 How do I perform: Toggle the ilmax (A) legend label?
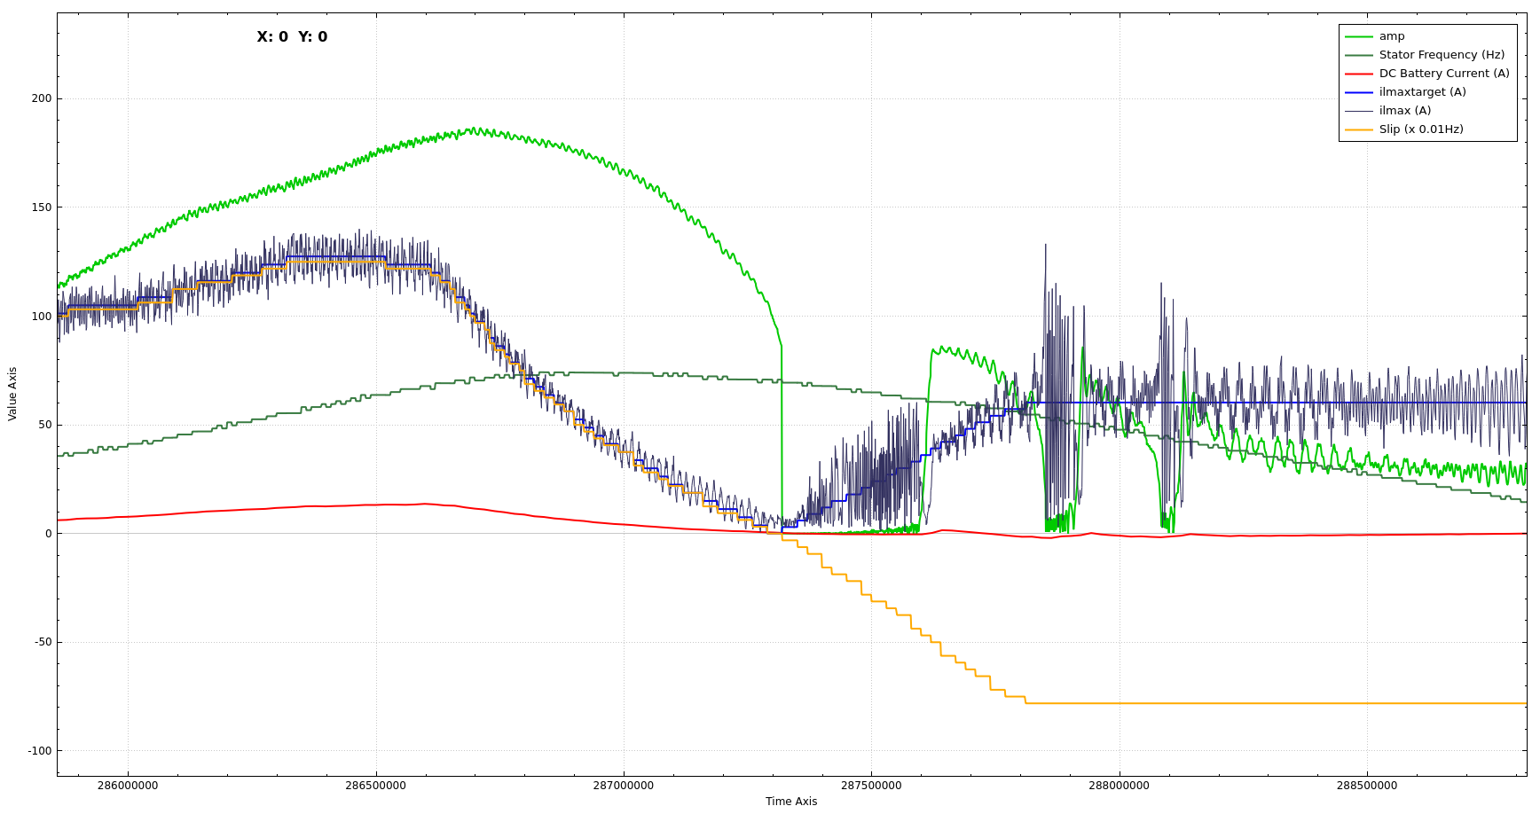(x=1404, y=111)
